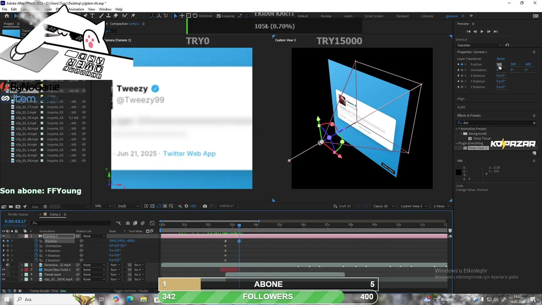Click the current time 0:00:03:17 display
The image size is (542, 305).
(x=15, y=222)
